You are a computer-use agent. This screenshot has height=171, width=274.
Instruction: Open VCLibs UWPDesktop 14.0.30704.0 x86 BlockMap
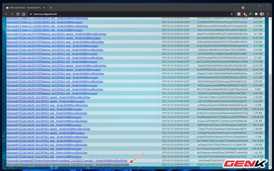click(x=55, y=89)
